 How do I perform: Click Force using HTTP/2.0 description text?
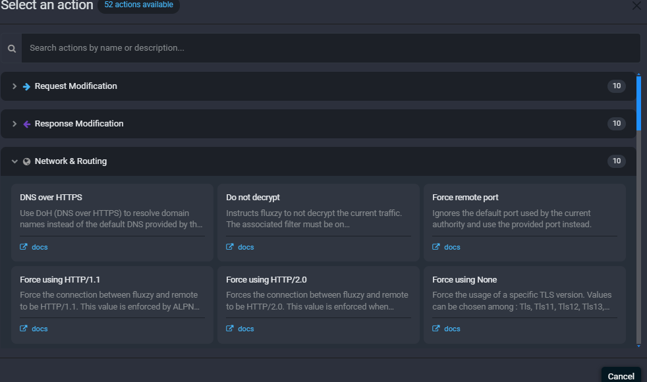(x=318, y=301)
